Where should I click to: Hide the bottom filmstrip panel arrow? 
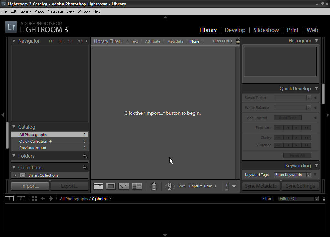point(165,235)
